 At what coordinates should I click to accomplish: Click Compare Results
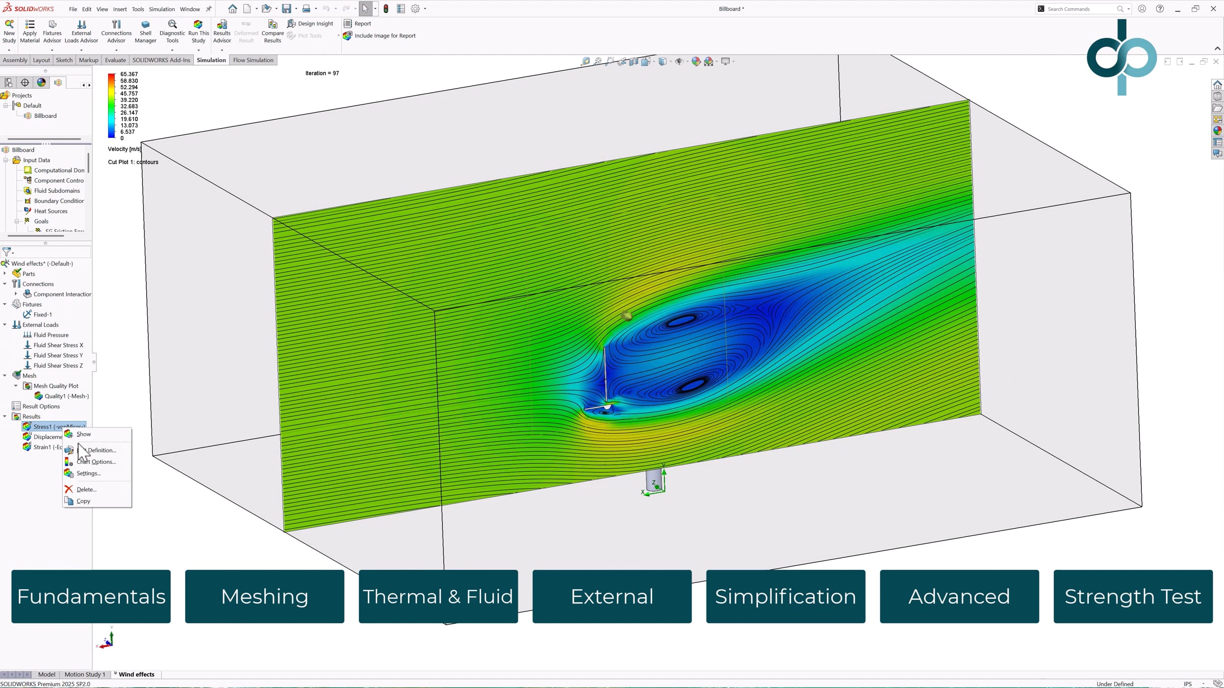272,32
